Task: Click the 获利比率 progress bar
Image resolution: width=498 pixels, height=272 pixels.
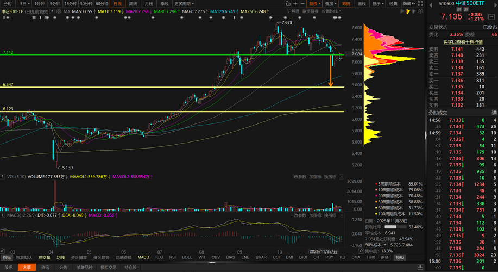Action: pyautogui.click(x=395, y=227)
